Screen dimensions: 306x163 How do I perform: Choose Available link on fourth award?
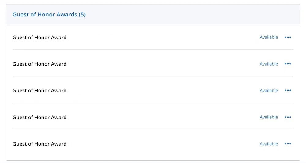pos(269,117)
